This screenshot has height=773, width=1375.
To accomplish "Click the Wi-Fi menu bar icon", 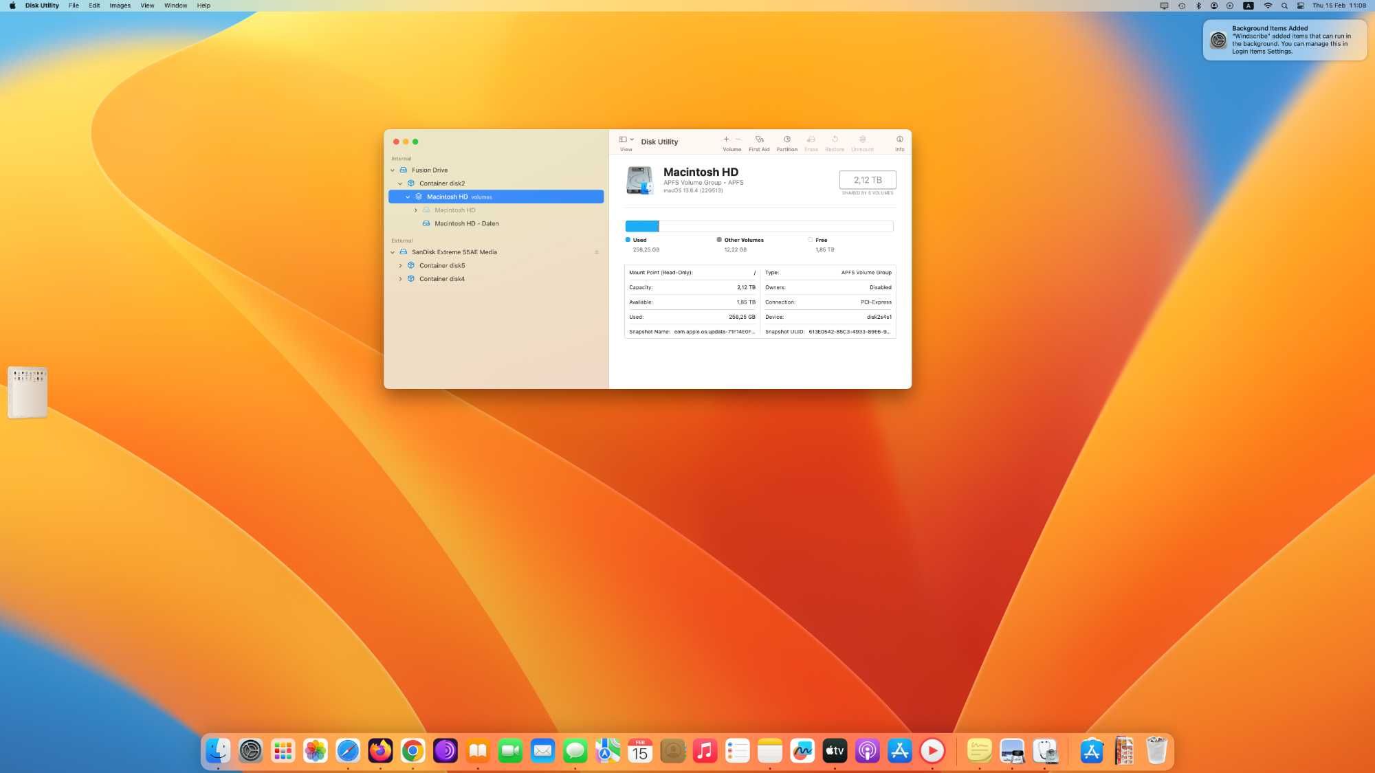I will coord(1268,5).
